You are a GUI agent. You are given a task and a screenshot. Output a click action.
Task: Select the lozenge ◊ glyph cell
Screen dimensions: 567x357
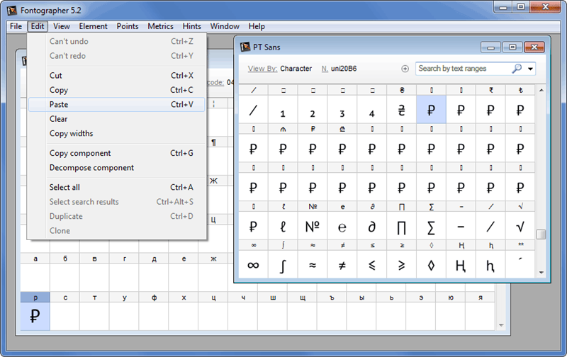(431, 266)
